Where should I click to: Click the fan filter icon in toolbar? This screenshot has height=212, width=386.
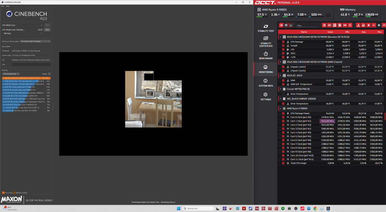click(379, 25)
